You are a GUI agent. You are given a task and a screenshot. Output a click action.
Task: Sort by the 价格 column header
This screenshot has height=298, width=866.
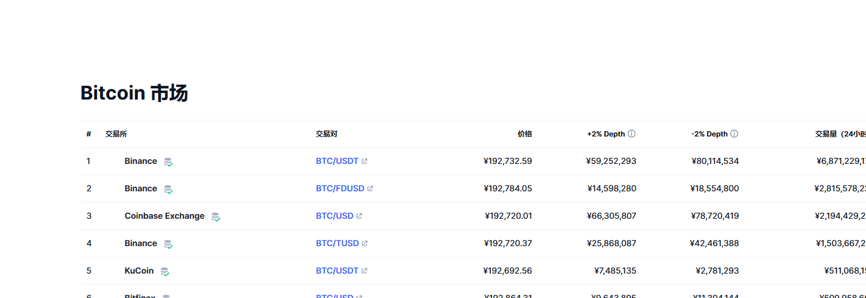click(x=524, y=134)
